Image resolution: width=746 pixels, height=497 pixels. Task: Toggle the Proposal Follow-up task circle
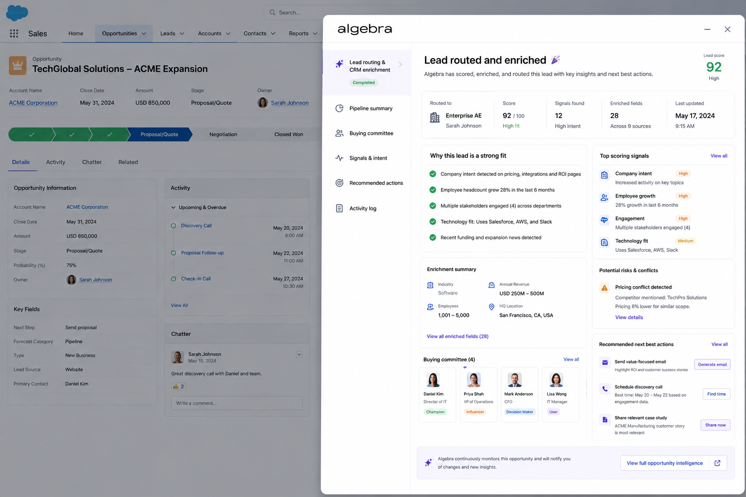173,253
